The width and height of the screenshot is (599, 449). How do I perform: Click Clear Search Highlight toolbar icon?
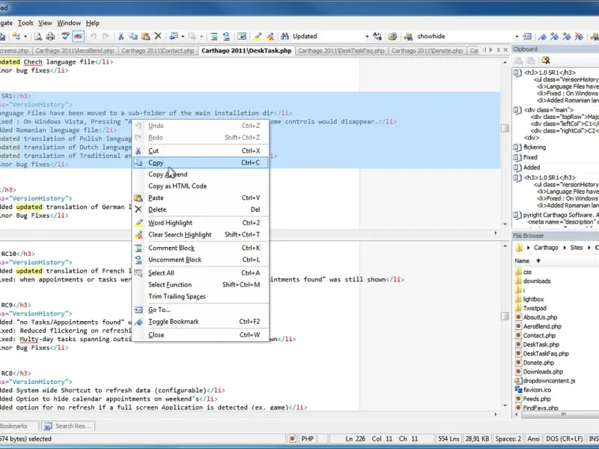pyautogui.click(x=270, y=36)
